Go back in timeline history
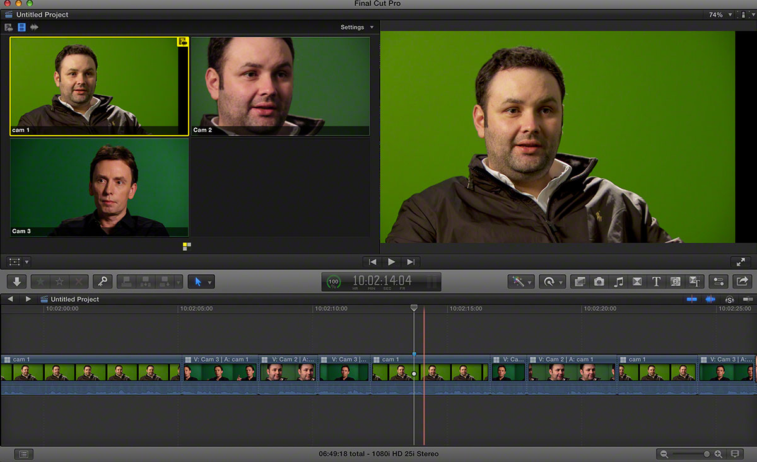Image resolution: width=757 pixels, height=462 pixels. tap(10, 299)
